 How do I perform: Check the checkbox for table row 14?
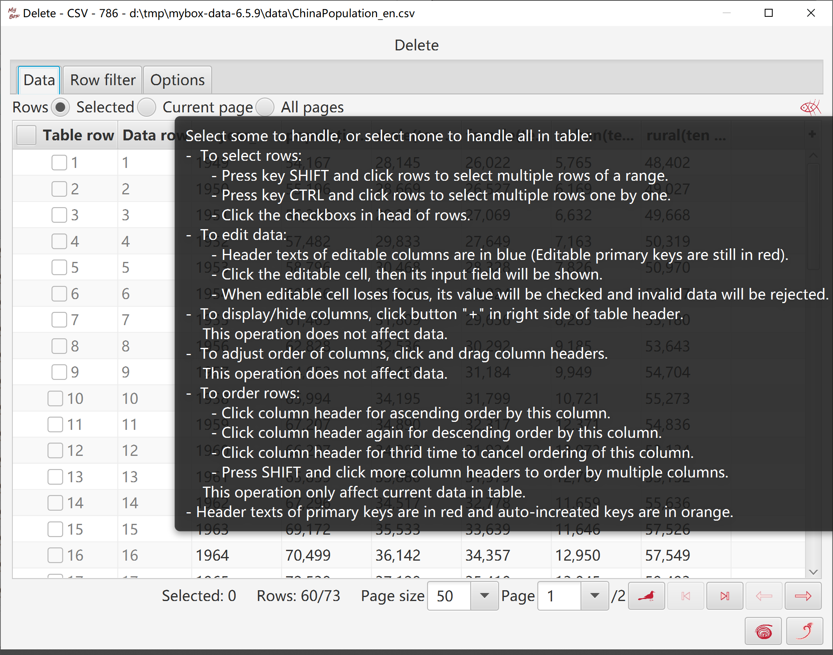pos(55,503)
